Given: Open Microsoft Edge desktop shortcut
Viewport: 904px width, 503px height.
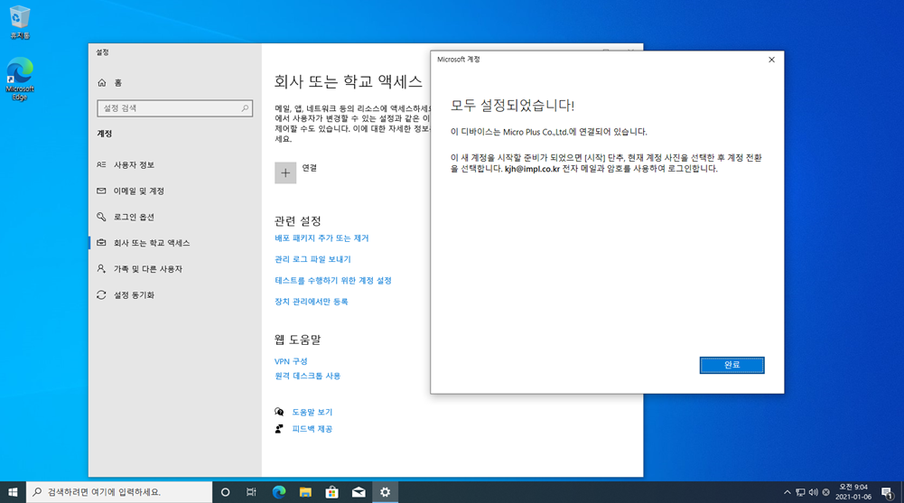Looking at the screenshot, I should pos(20,79).
